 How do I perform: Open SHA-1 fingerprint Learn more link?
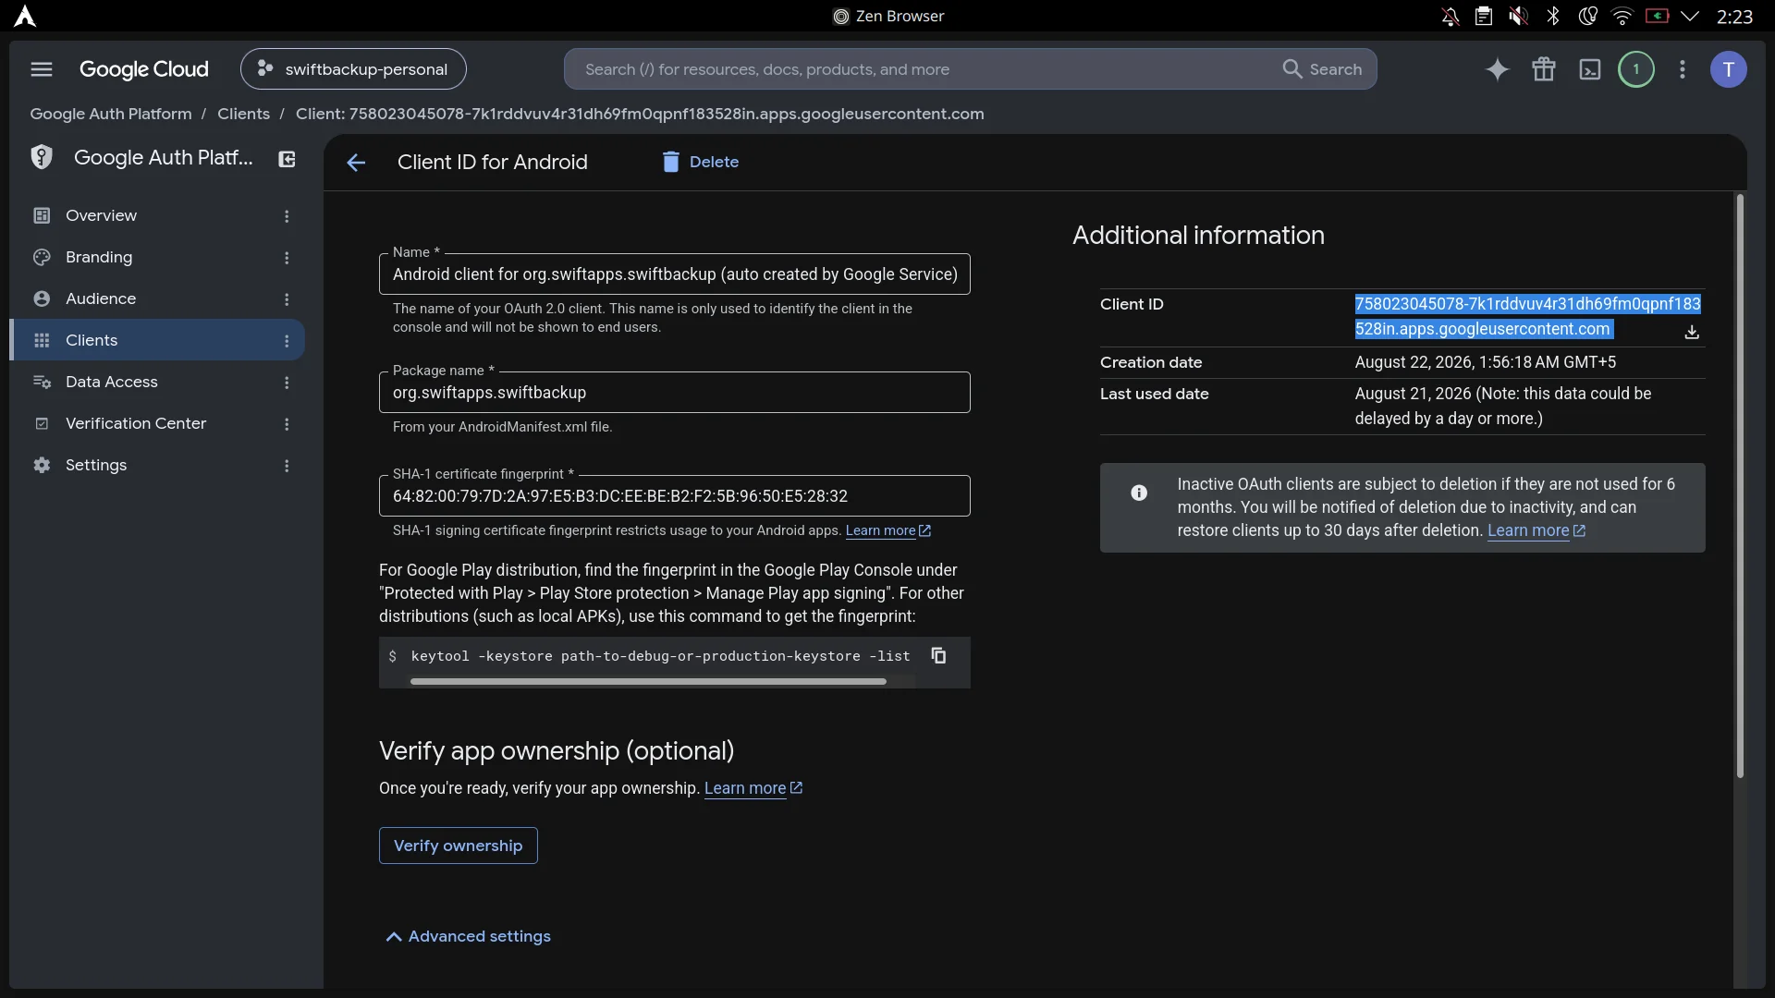[x=888, y=530]
